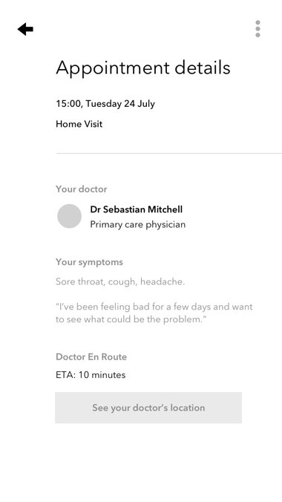Viewport: 282px width, 502px height.
Task: Select the Home Visit label
Action: 79,124
